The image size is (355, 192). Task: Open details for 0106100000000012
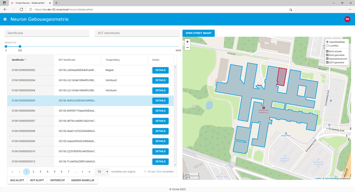point(160,161)
